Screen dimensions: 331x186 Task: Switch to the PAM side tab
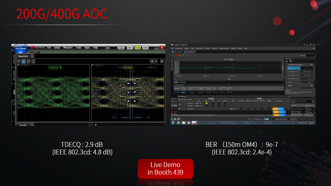[14, 92]
